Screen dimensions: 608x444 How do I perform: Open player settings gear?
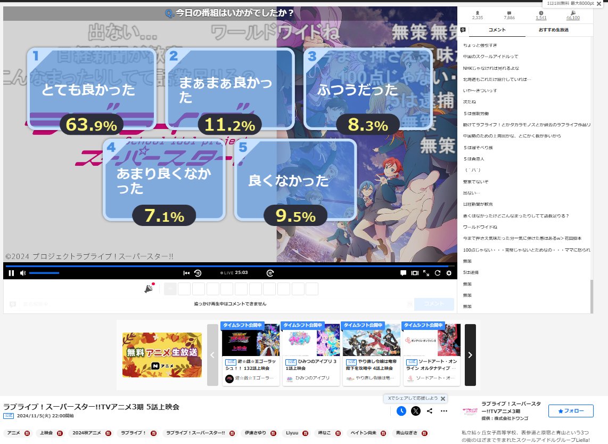449,273
